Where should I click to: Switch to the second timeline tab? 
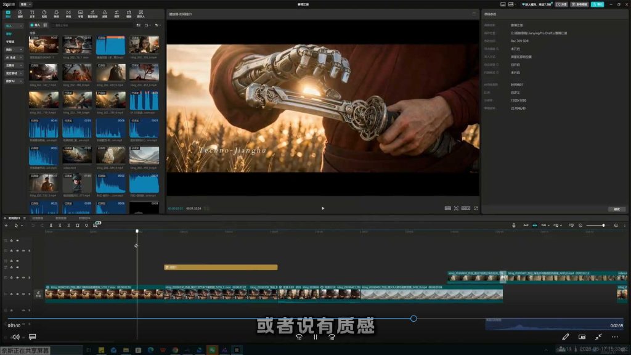[38, 218]
